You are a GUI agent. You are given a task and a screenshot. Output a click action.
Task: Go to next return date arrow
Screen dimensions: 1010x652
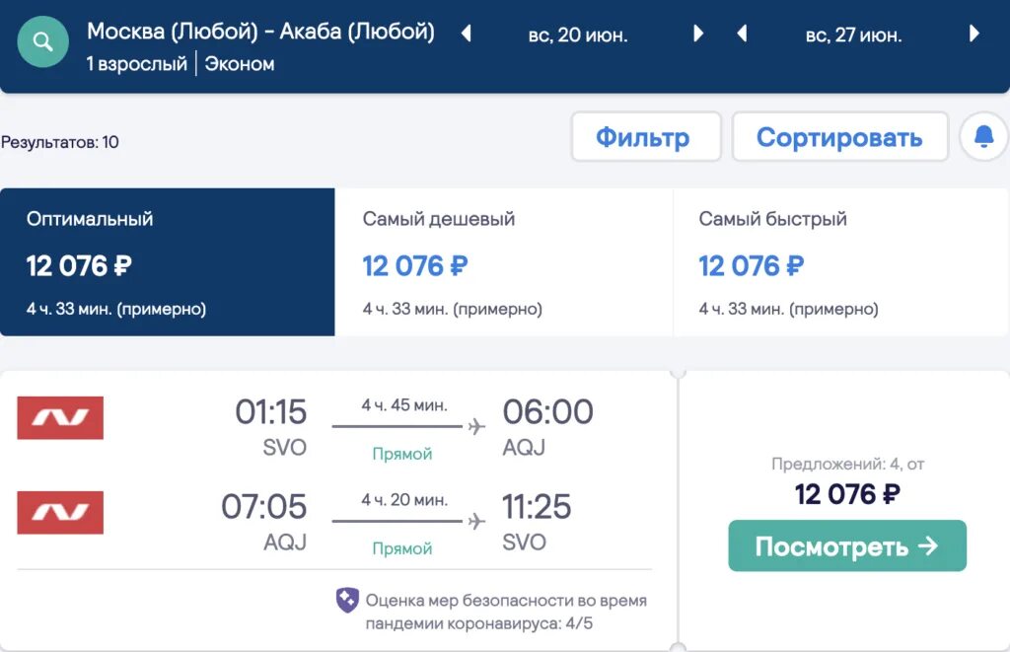click(x=974, y=34)
